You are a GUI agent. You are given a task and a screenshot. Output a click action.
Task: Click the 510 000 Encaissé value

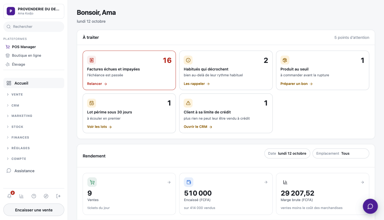point(198,193)
